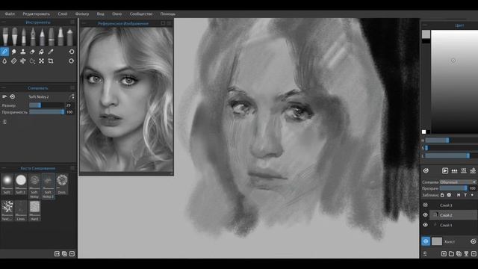Open the Слой menu
Viewport: 478px width, 269px height.
(x=63, y=14)
